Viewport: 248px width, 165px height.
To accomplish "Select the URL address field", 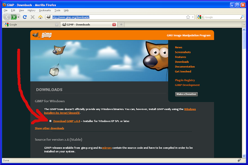I will [x=119, y=17].
